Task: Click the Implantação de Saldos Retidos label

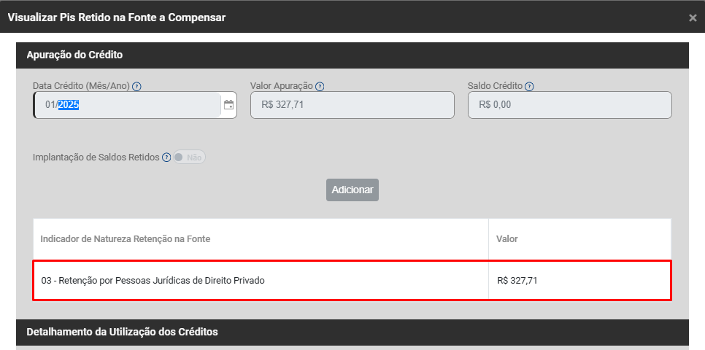Action: 96,157
